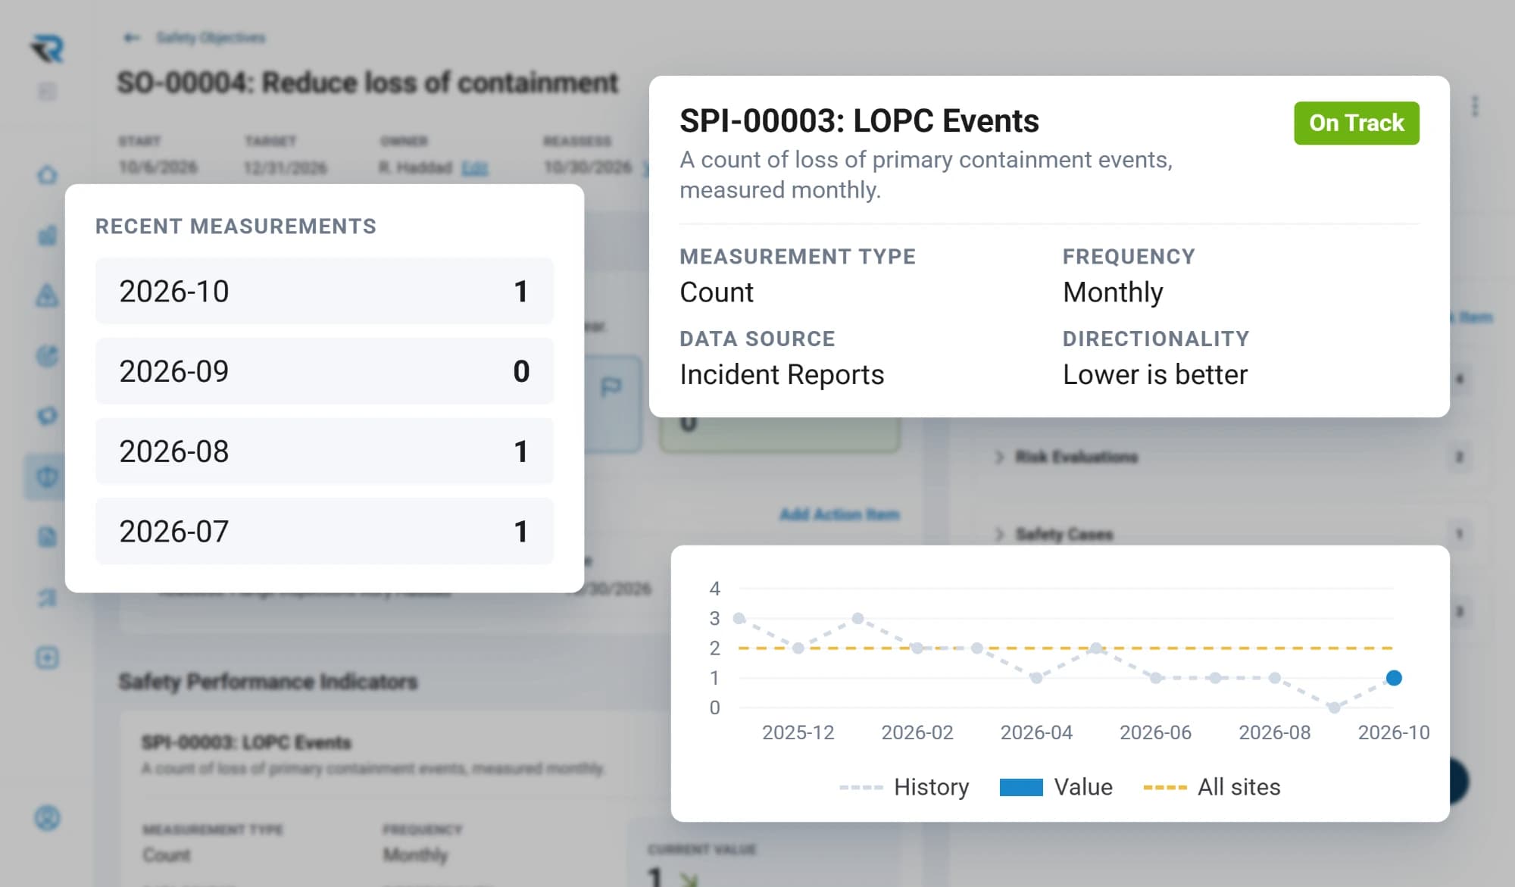This screenshot has height=887, width=1515.
Task: Open the Home icon in the sidebar
Action: point(47,175)
